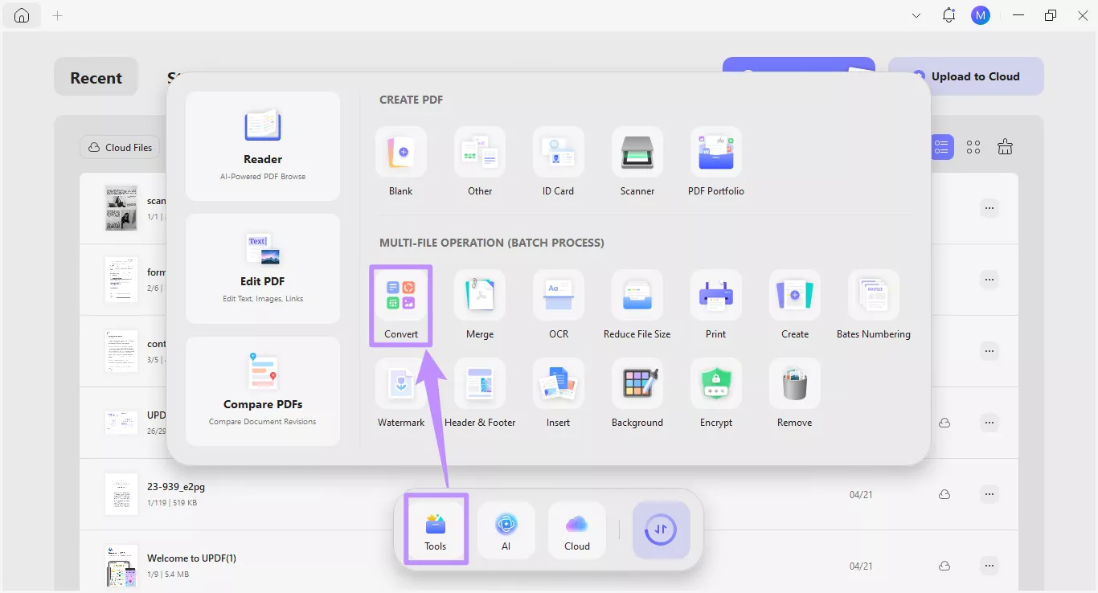1098x593 pixels.
Task: Open Cloud Files
Action: click(x=119, y=147)
